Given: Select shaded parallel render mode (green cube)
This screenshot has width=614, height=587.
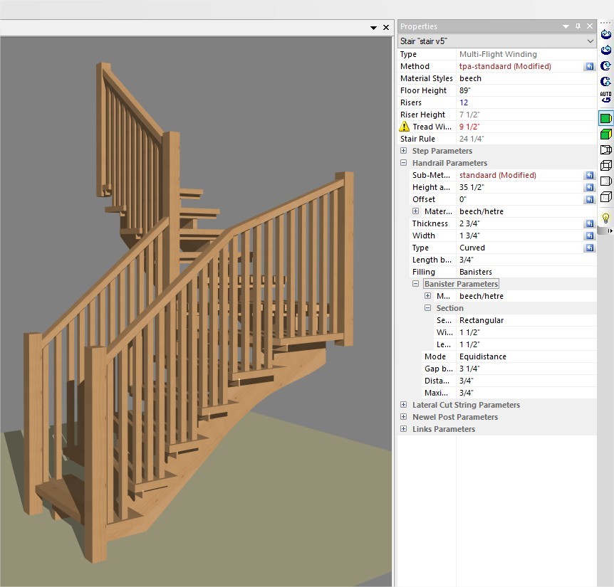Looking at the screenshot, I should (605, 134).
